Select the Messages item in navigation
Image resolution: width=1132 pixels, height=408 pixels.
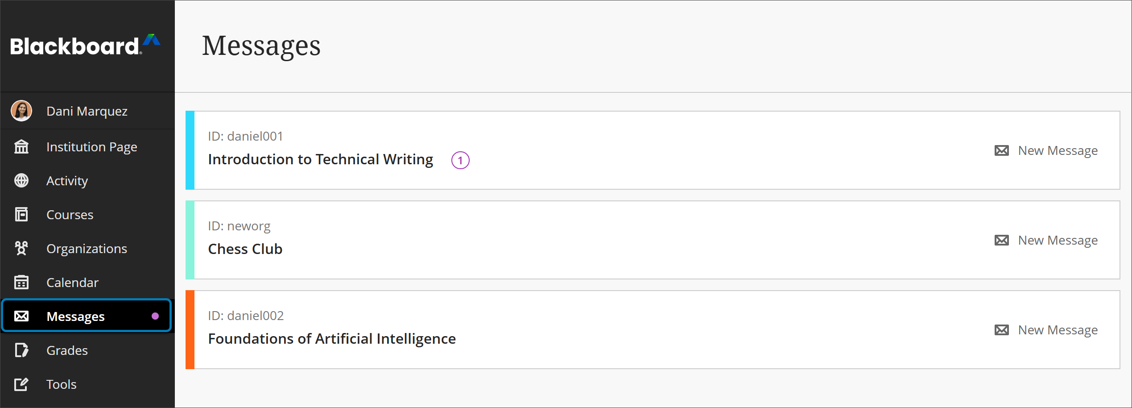pos(75,316)
